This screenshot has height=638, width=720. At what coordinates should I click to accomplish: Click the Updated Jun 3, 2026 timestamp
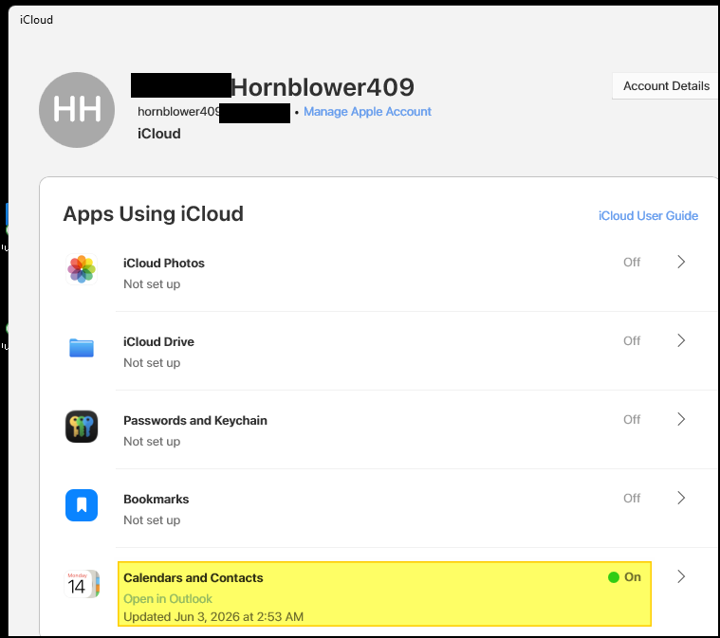point(213,616)
